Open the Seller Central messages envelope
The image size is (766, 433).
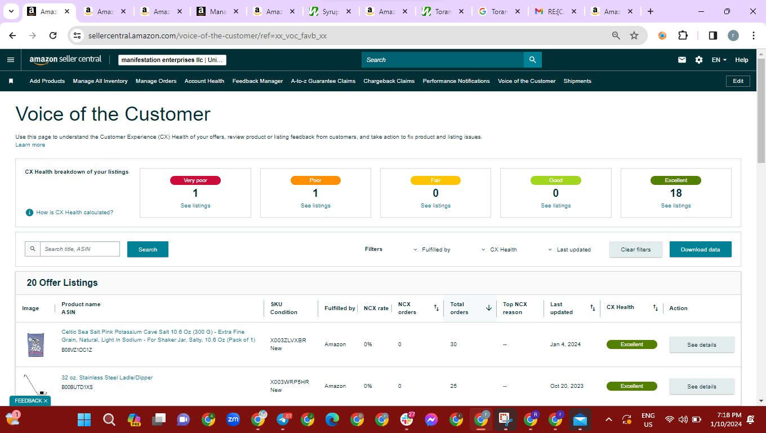tap(682, 60)
